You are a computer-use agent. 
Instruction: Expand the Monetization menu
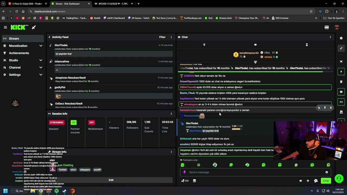click(x=23, y=46)
